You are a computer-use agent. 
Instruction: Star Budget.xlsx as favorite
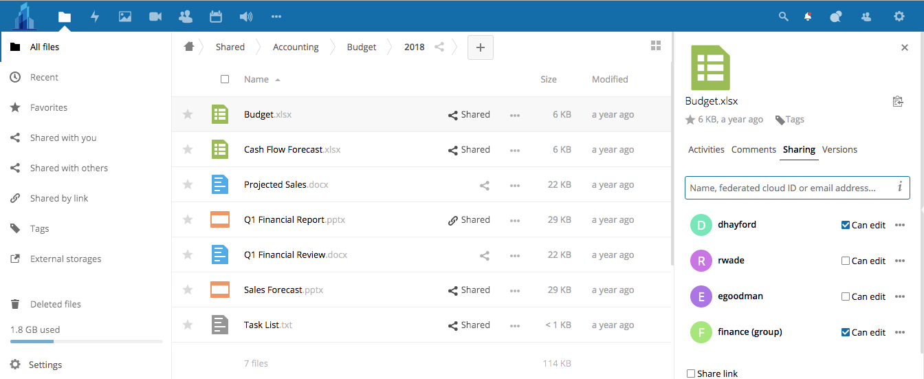click(188, 115)
